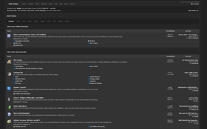
Task: Click the Science, Religion, Philosophy, and Politics icon
Action: [x=9, y=98]
